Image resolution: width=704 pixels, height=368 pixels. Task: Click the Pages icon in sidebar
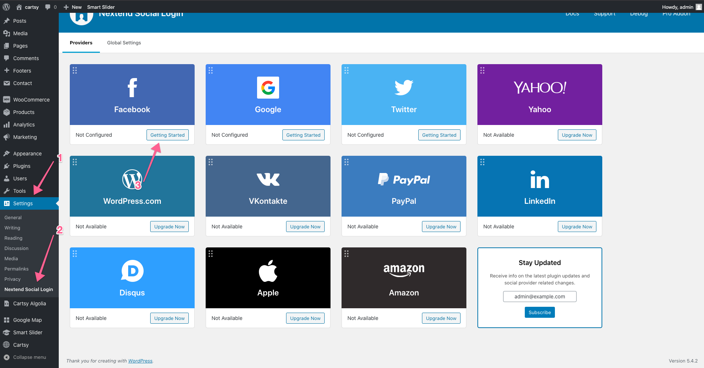coord(7,46)
